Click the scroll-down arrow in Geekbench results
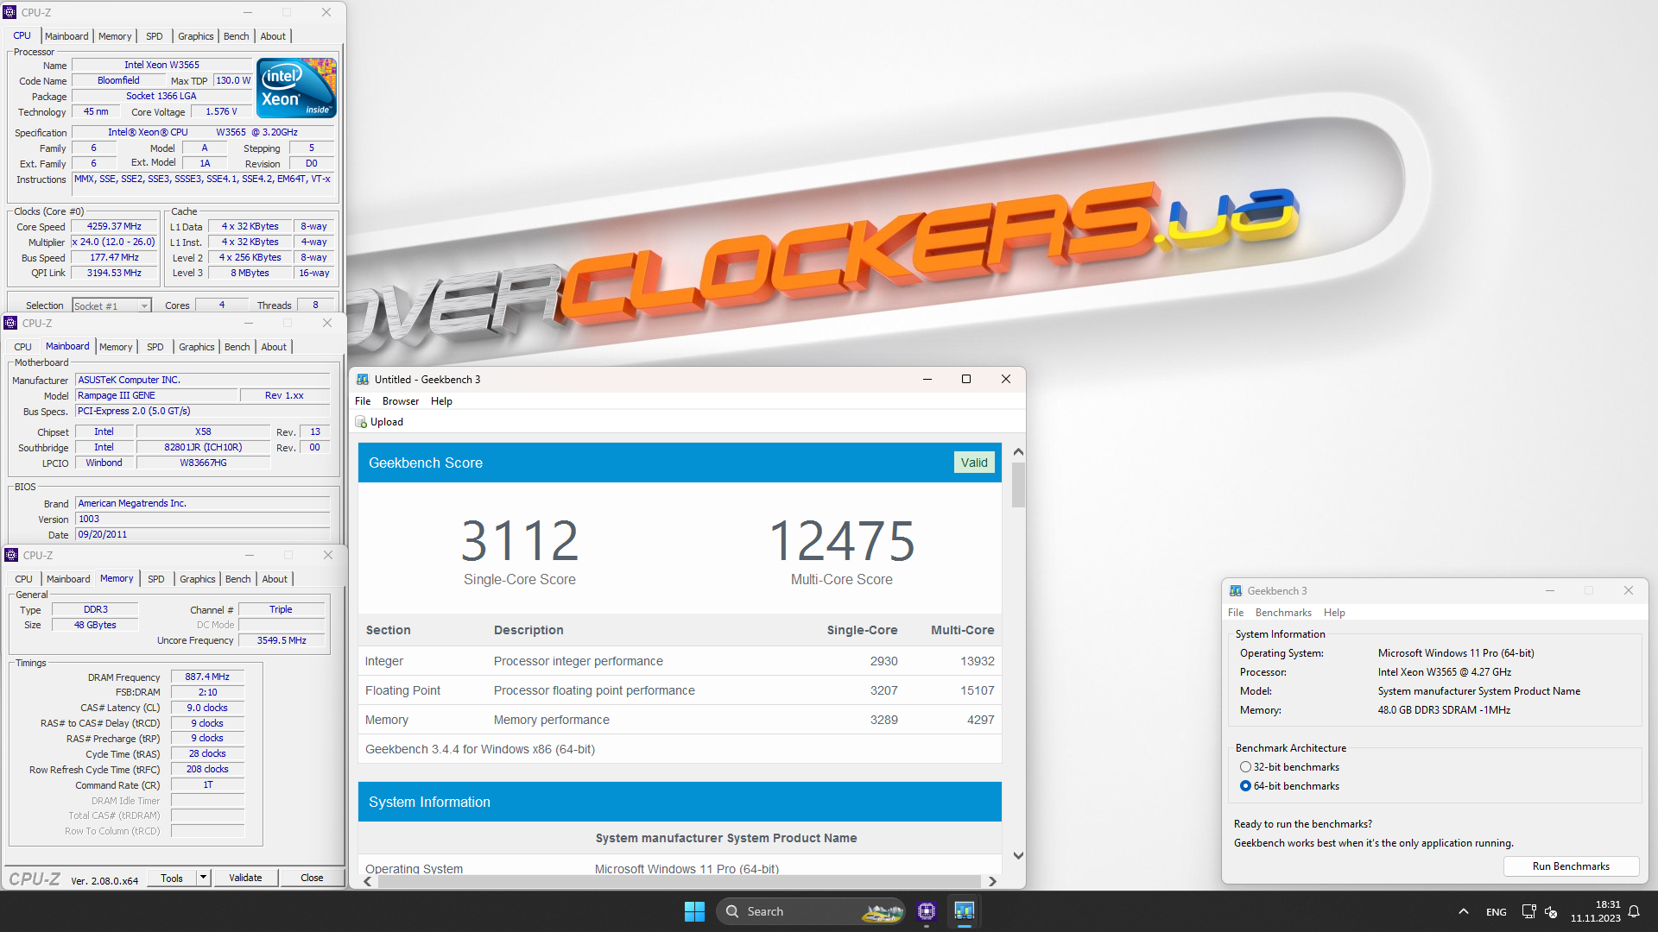 coord(1018,855)
